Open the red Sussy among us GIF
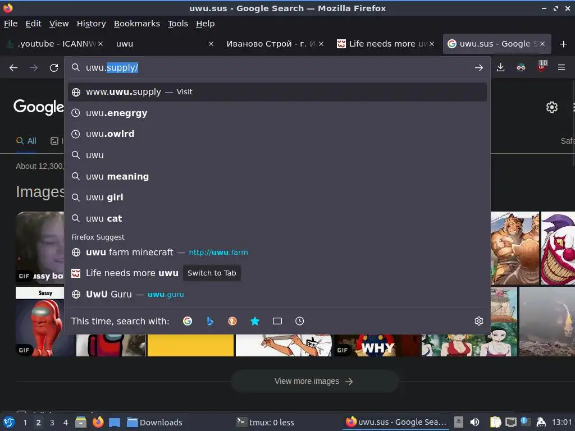 (40, 322)
